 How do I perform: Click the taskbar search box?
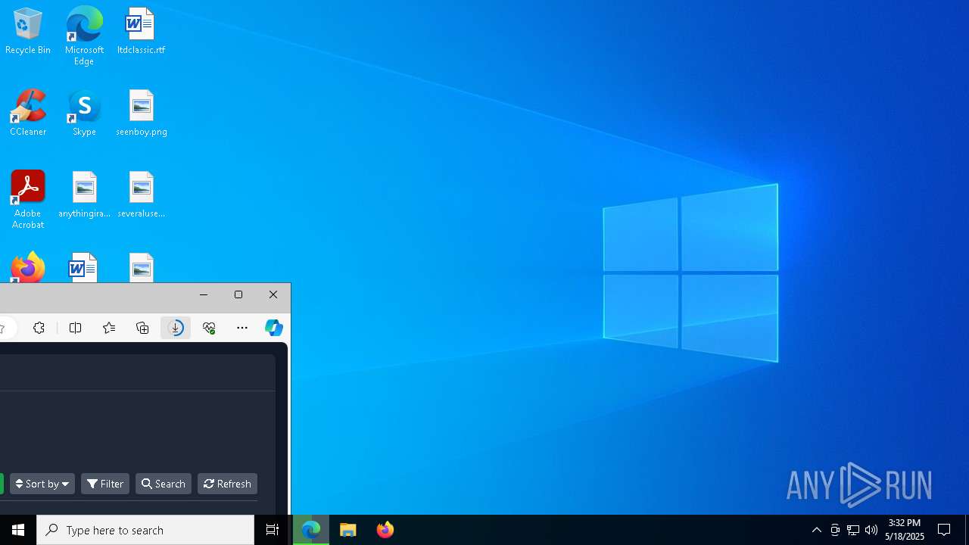coord(145,530)
